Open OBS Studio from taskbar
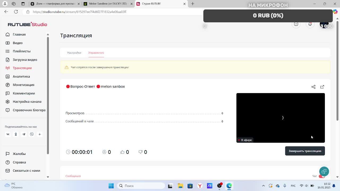 coord(219,186)
